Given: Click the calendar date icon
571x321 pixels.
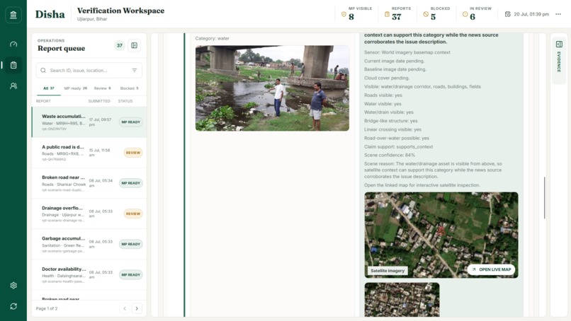Looking at the screenshot, I should tap(508, 14).
